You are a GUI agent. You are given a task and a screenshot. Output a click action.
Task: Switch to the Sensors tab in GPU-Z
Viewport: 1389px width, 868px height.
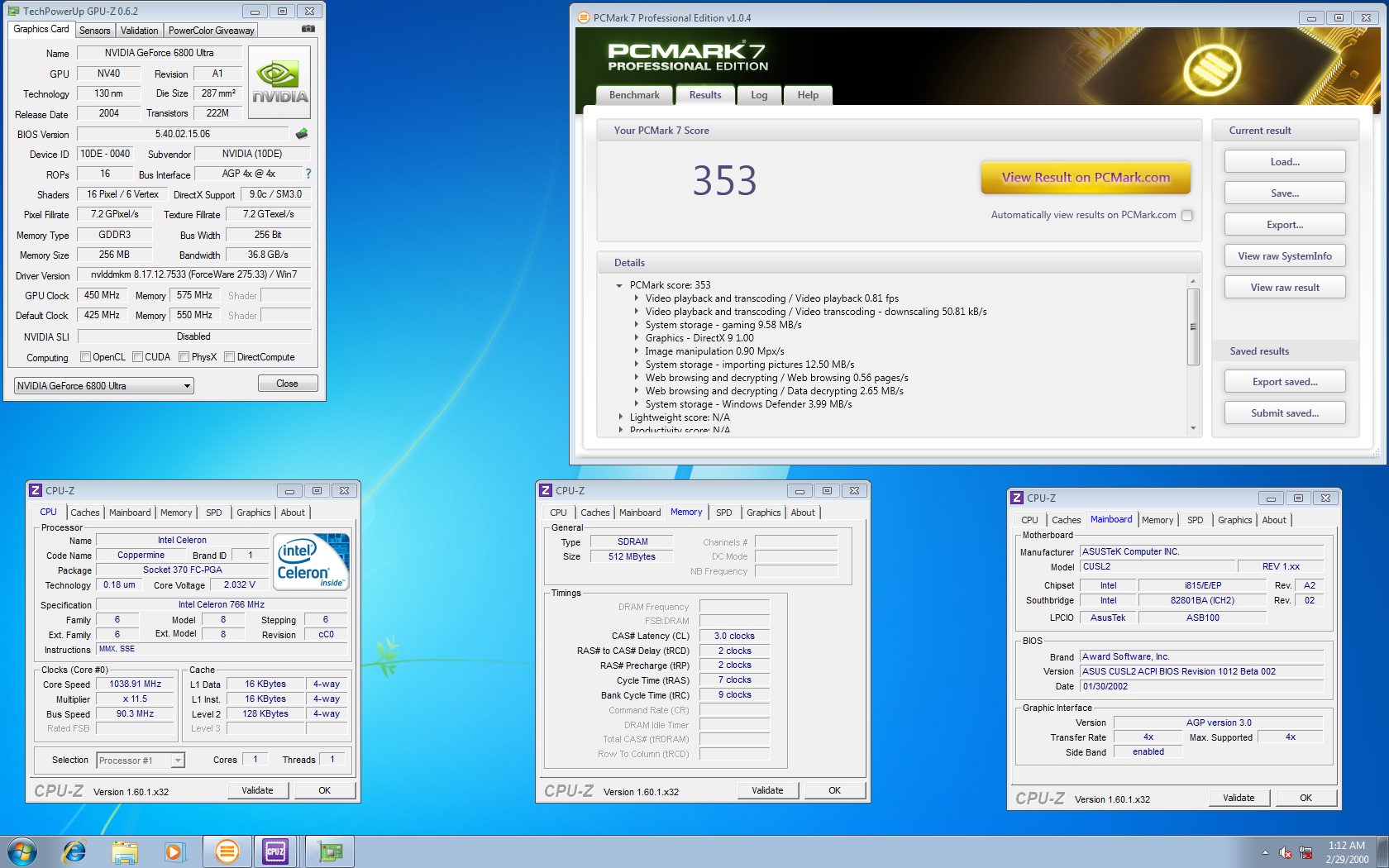point(95,31)
